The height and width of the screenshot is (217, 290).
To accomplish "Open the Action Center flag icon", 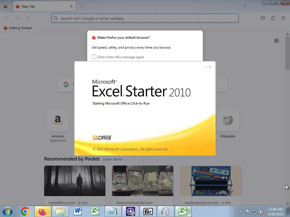I will [248, 212].
